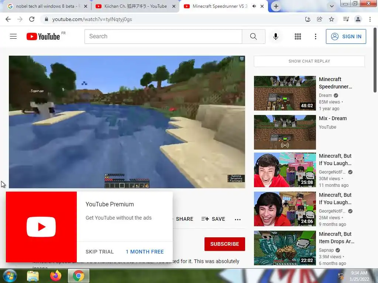This screenshot has height=283, width=378.
Task: Click the install app icon in address bar
Action: click(307, 19)
